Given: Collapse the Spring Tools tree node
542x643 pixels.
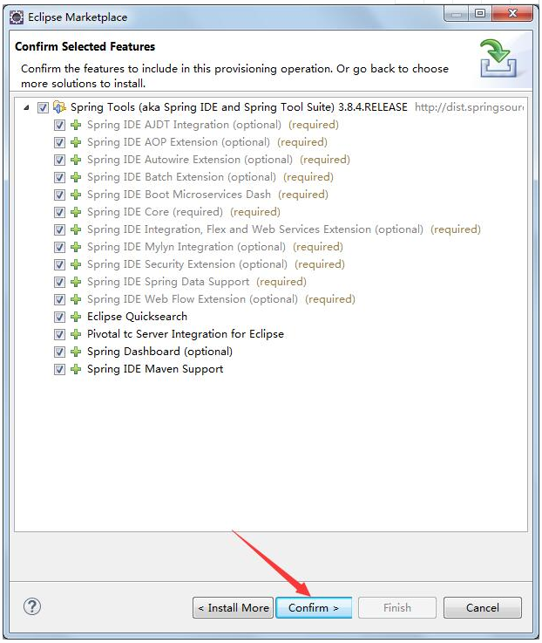Looking at the screenshot, I should (26, 108).
